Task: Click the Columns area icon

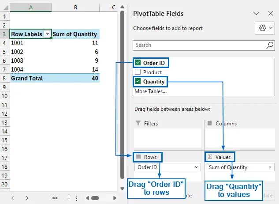Action: pos(210,123)
